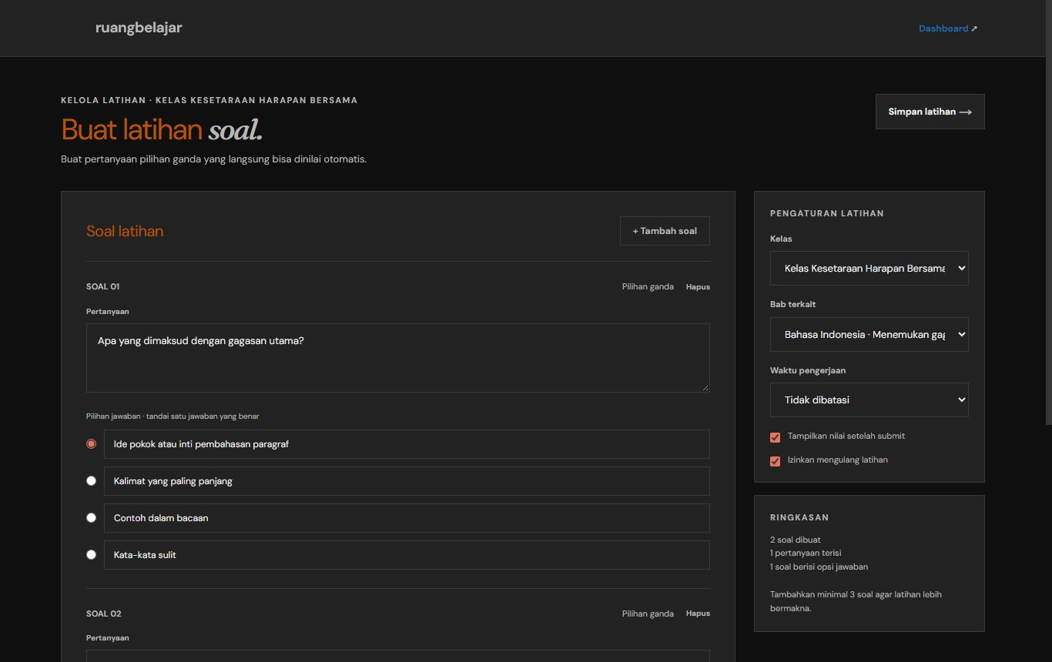This screenshot has height=662, width=1052.
Task: Delete Soal 01 with Hapus
Action: 698,287
